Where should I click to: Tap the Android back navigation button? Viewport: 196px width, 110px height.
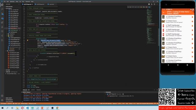[x=168, y=65]
